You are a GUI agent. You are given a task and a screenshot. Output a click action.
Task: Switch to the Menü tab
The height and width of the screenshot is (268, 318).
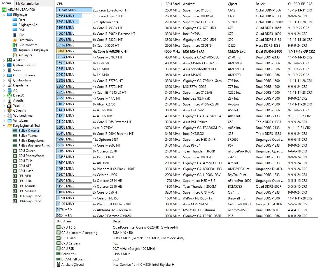(x=6, y=3)
